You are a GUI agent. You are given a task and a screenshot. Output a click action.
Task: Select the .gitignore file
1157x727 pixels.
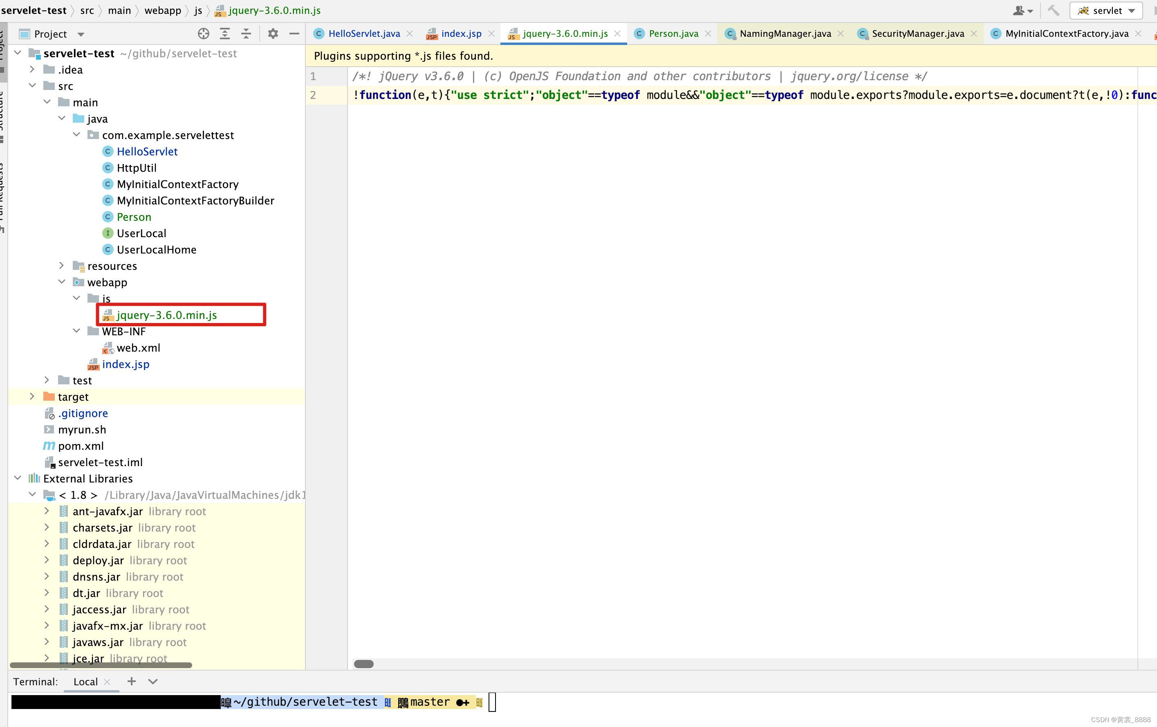83,413
